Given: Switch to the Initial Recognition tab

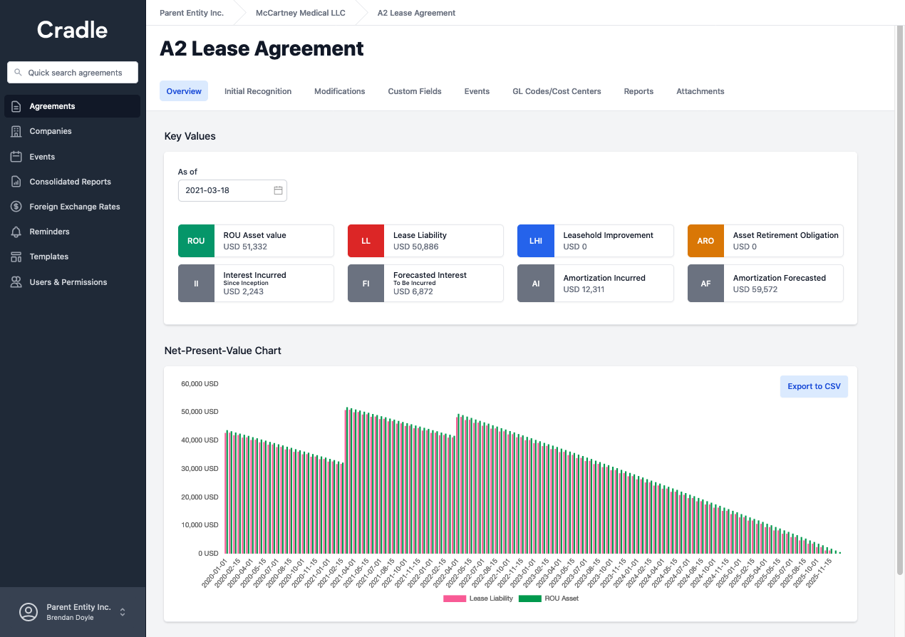Looking at the screenshot, I should coord(257,91).
